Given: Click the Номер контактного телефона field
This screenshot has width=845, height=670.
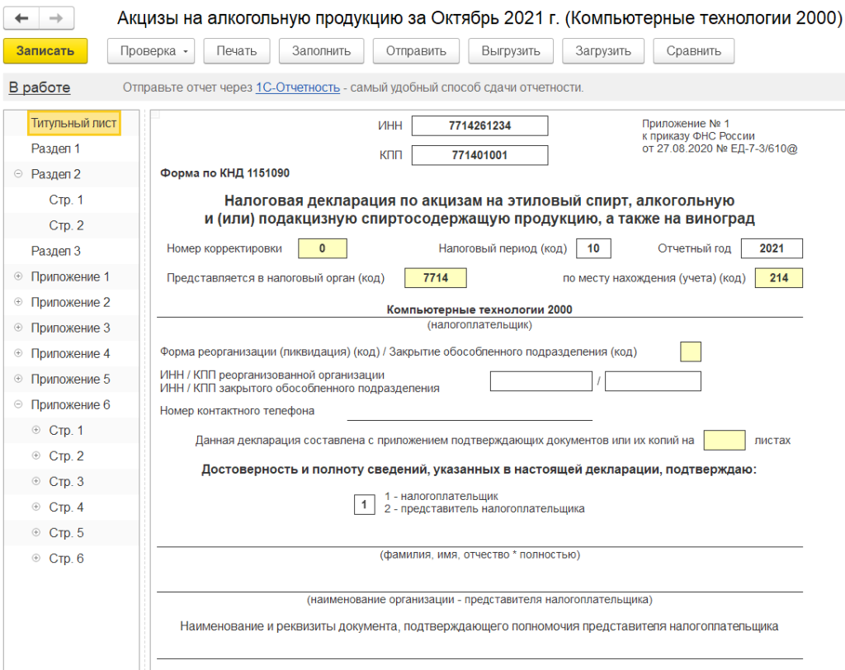Looking at the screenshot, I should coord(469,411).
